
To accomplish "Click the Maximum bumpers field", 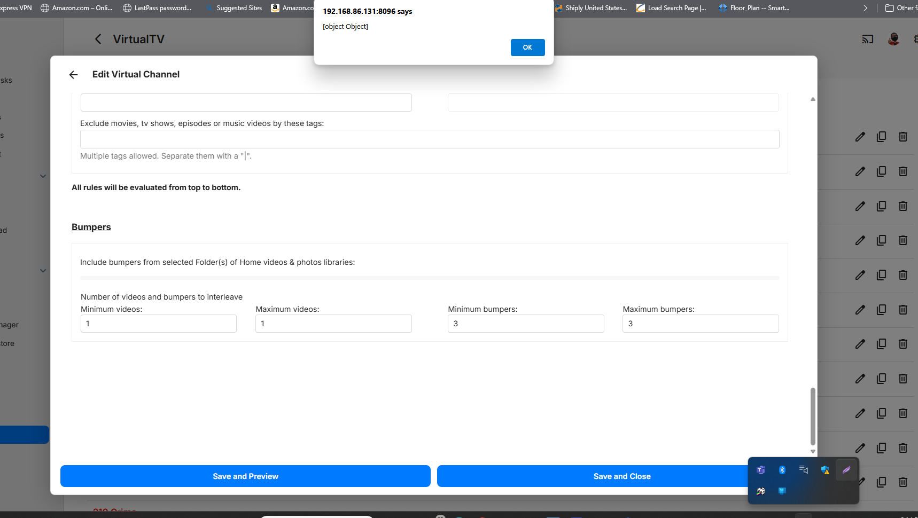I will pos(701,324).
